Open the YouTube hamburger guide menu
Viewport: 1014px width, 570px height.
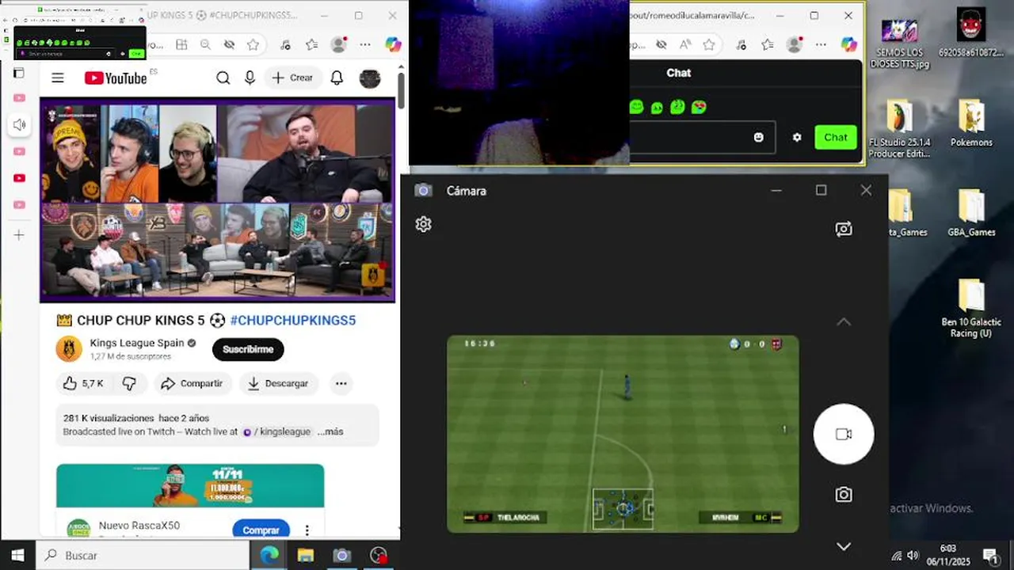(58, 78)
